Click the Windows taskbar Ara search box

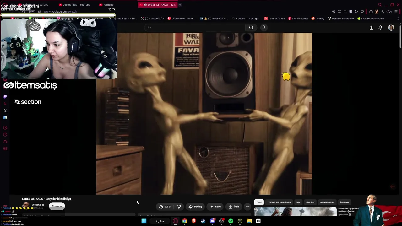pos(160,221)
